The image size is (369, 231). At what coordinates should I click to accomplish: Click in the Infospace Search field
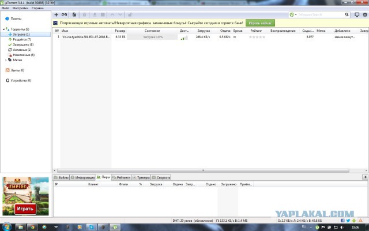(x=320, y=14)
